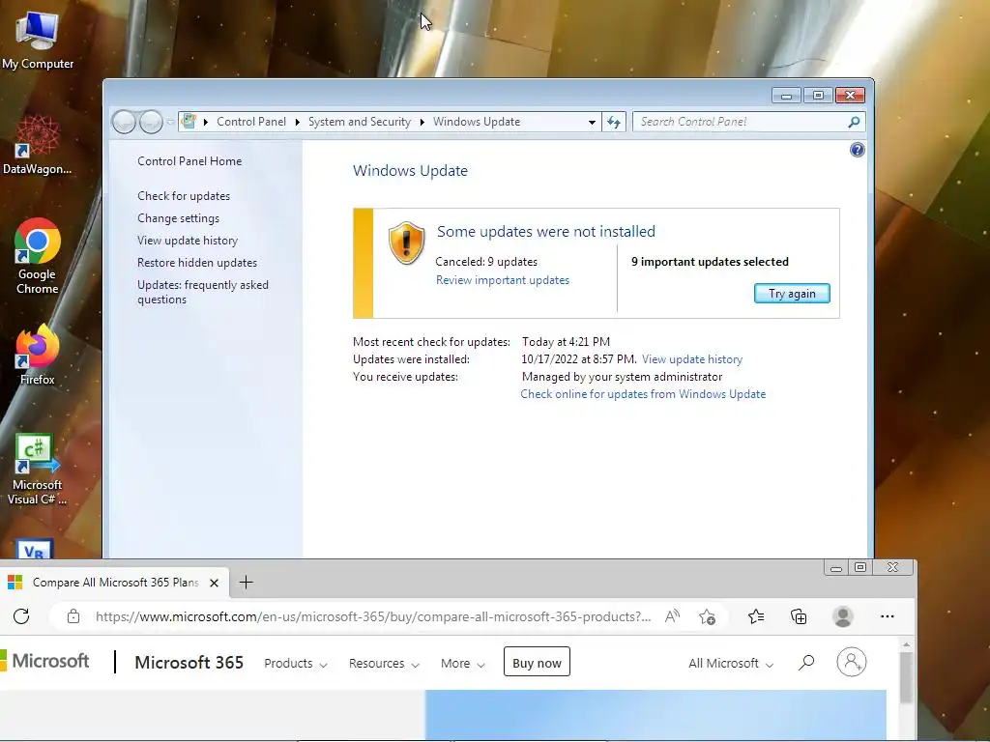This screenshot has height=742, width=990.
Task: Launch Firefox desktop shortcut
Action: click(38, 355)
